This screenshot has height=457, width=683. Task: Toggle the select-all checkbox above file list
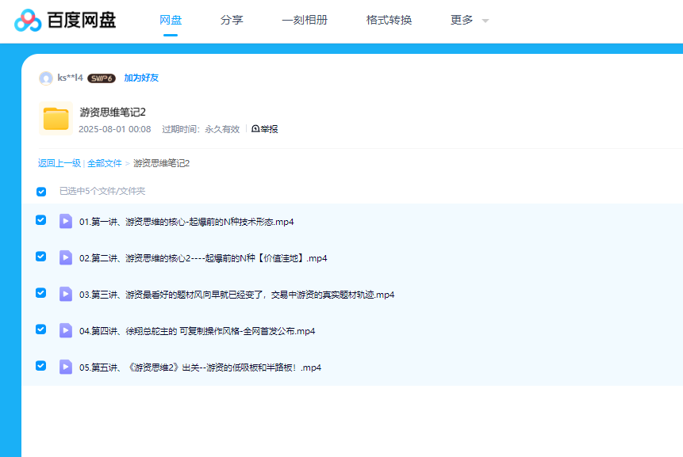pyautogui.click(x=41, y=192)
